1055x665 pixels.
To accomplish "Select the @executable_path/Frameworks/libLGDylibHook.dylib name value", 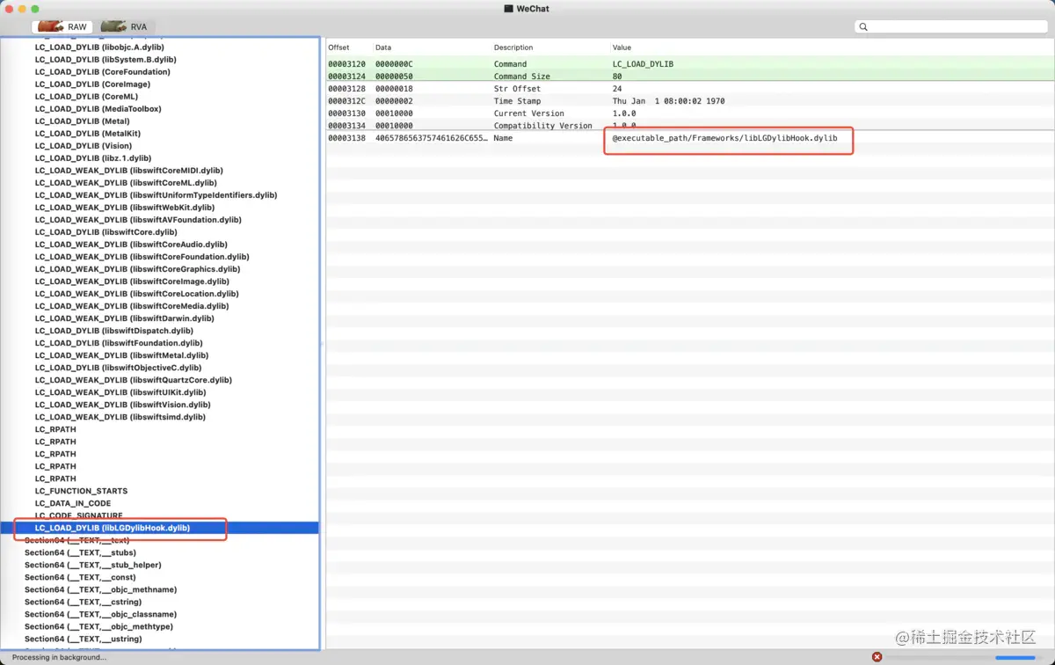I will (725, 138).
